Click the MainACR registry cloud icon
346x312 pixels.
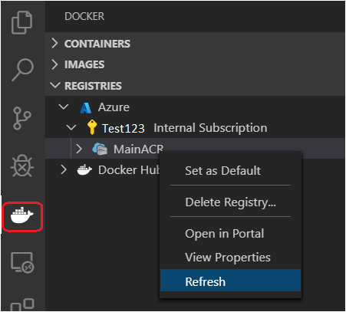100,149
